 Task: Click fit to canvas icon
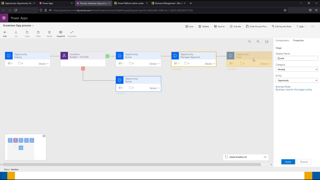[x=267, y=42]
